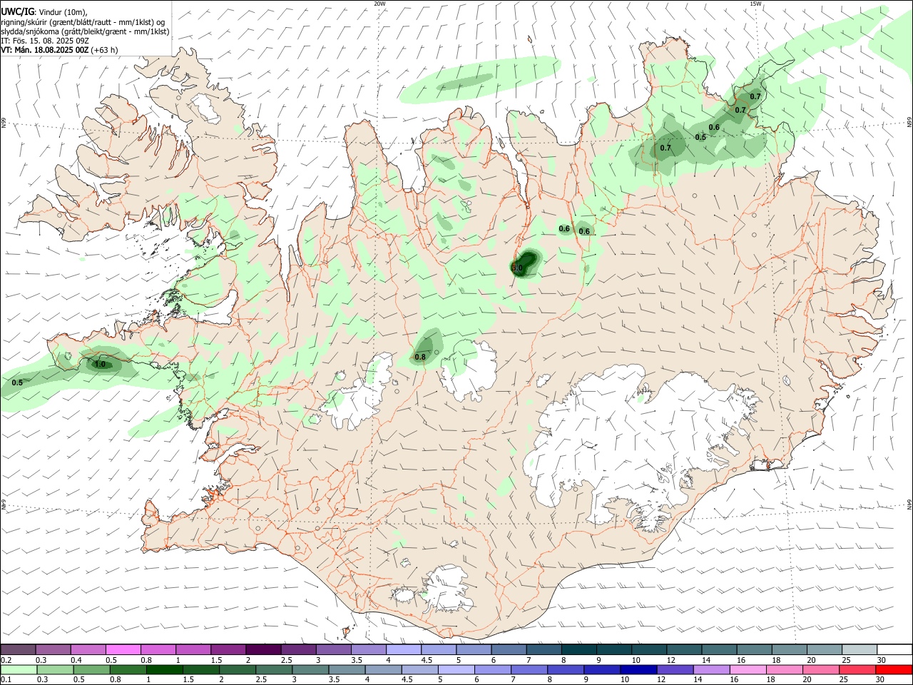
Task: Select the 20 mm pink rain swatch
Action: point(821,669)
